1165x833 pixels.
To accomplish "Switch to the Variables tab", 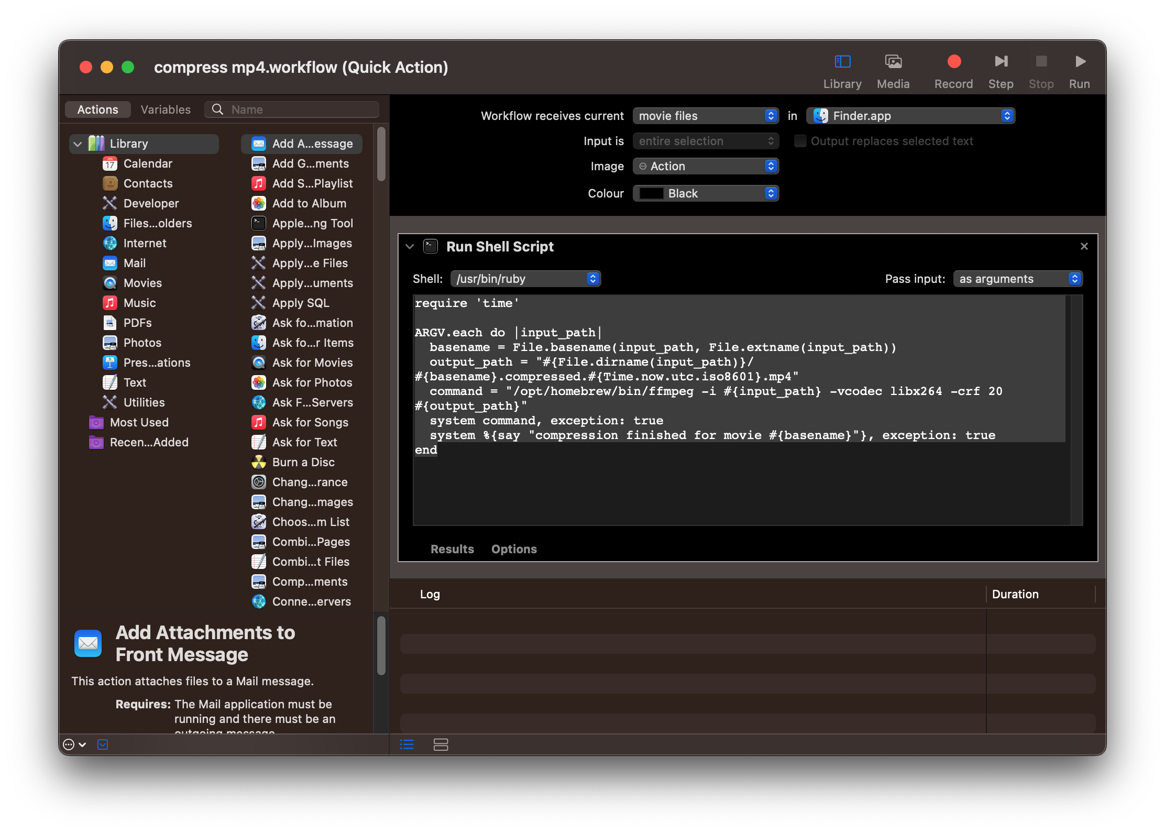I will pyautogui.click(x=166, y=109).
